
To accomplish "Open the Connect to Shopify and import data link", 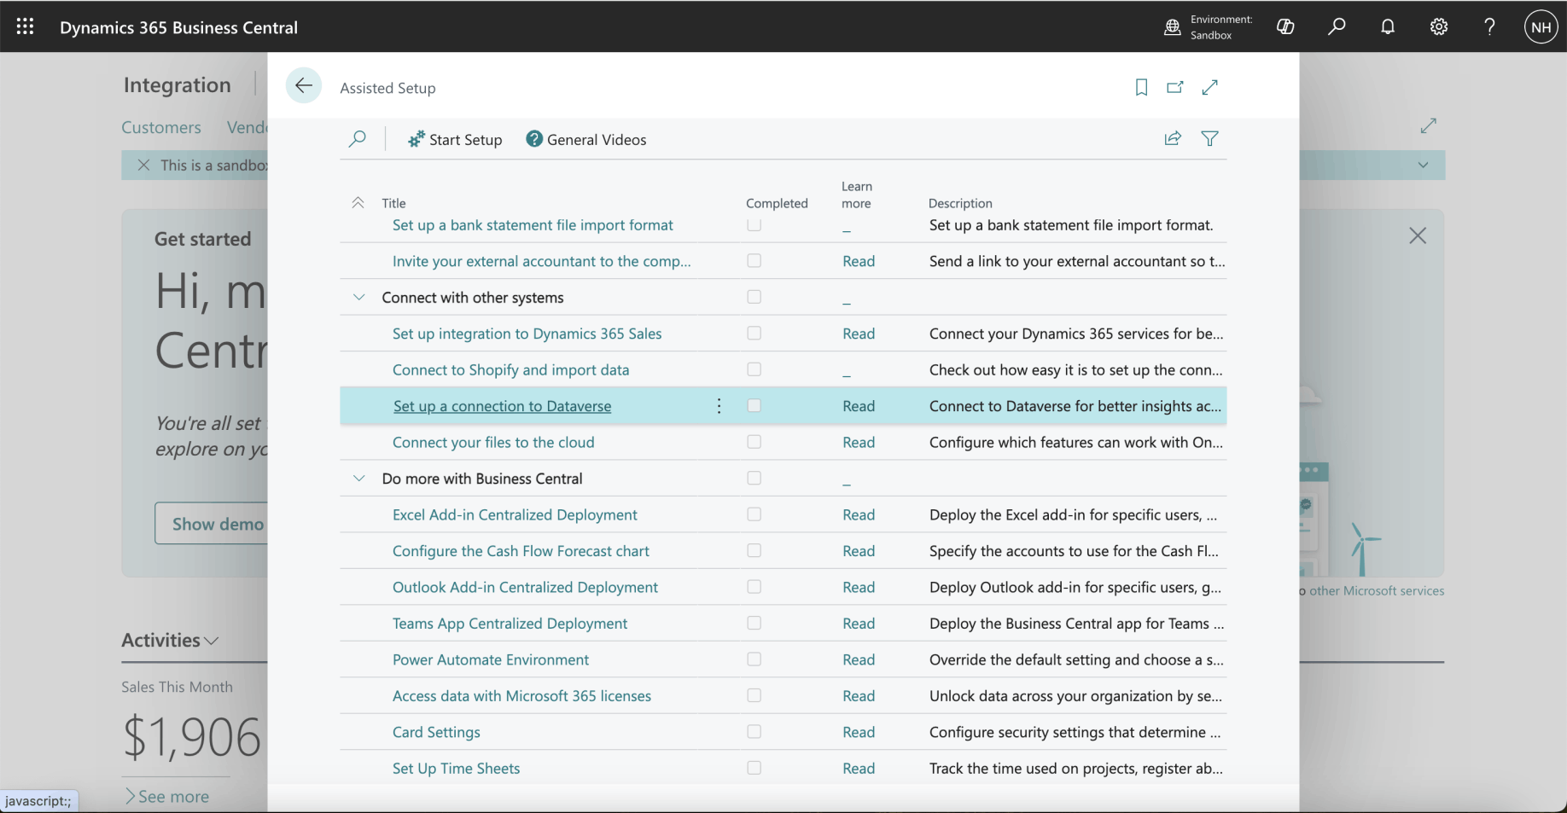I will [x=510, y=370].
